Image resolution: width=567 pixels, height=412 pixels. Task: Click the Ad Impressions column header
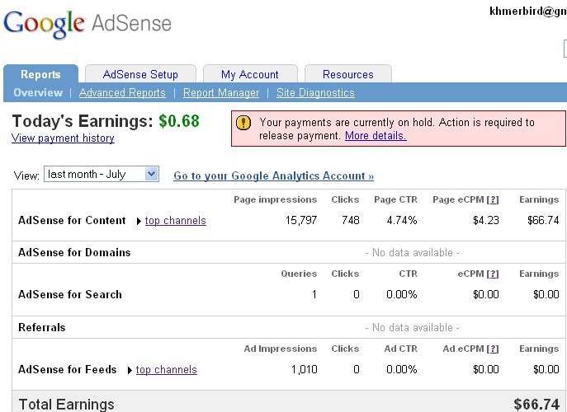pyautogui.click(x=281, y=349)
